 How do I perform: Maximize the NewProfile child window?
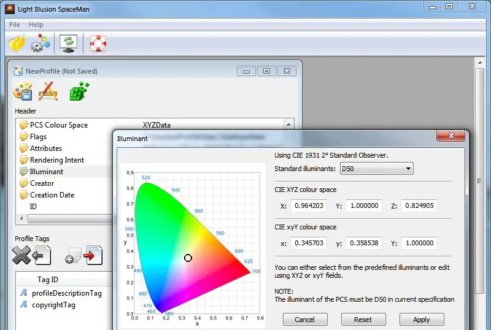click(266, 71)
